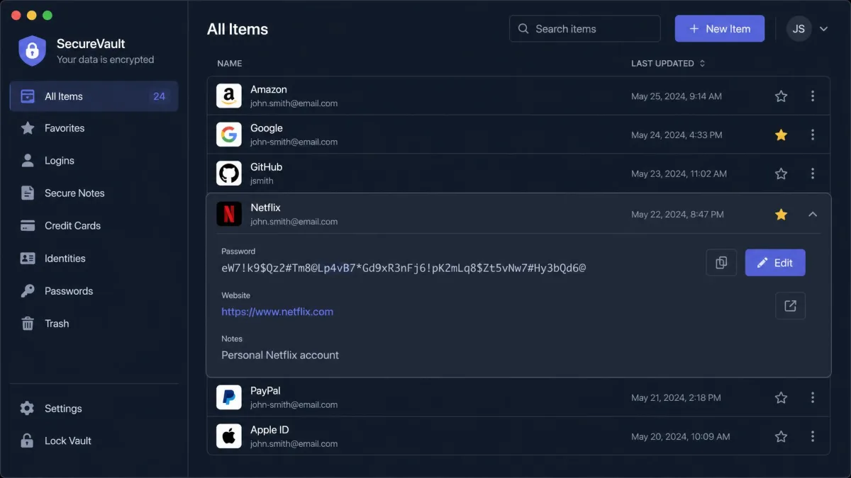Open the account dropdown arrow next to JS
851x478 pixels.
coord(823,29)
